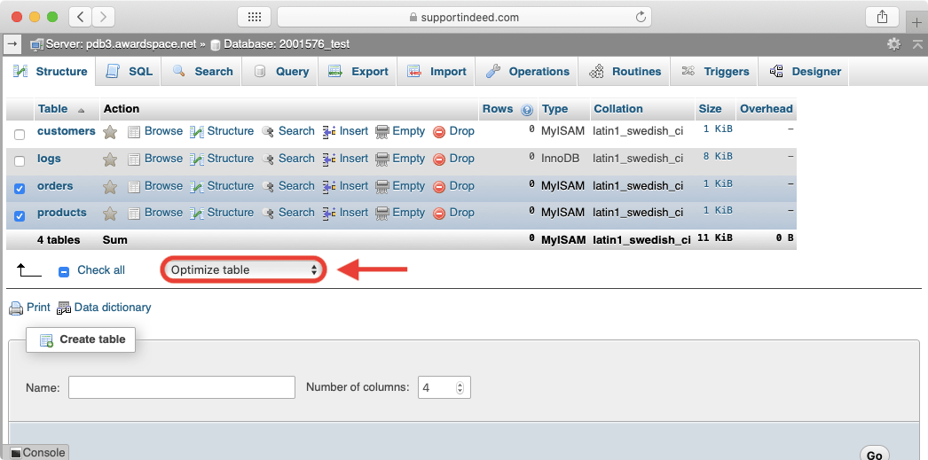Click Safari share icon

pyautogui.click(x=882, y=17)
